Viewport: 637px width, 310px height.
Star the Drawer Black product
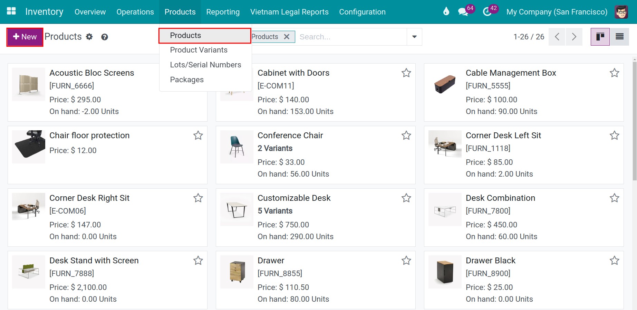coord(615,261)
